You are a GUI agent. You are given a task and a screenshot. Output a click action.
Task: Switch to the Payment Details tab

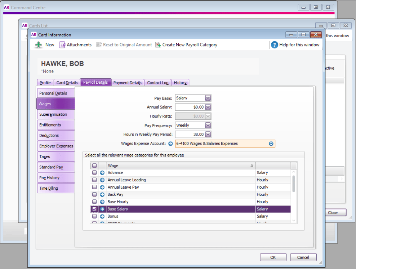(128, 82)
